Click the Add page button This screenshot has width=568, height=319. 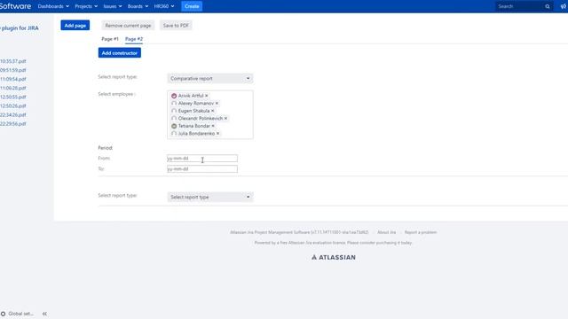[75, 26]
